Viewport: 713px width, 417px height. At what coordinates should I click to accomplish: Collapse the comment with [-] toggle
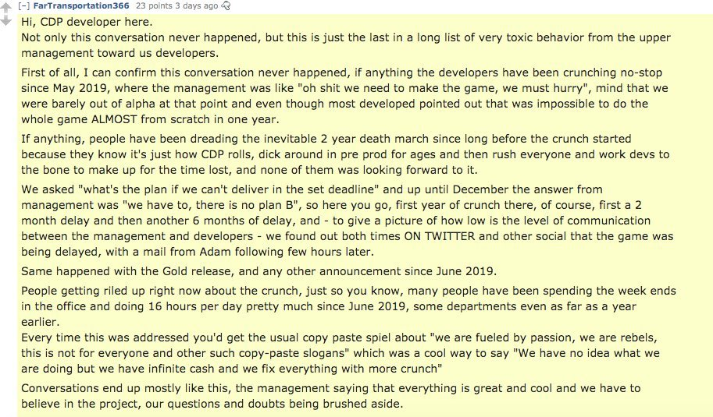click(x=23, y=6)
